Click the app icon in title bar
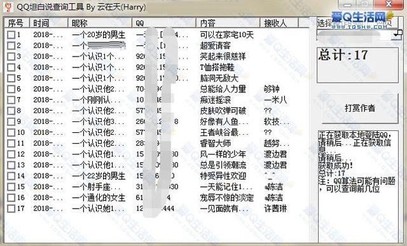Viewport: 407px width, 246px height. [x=8, y=7]
